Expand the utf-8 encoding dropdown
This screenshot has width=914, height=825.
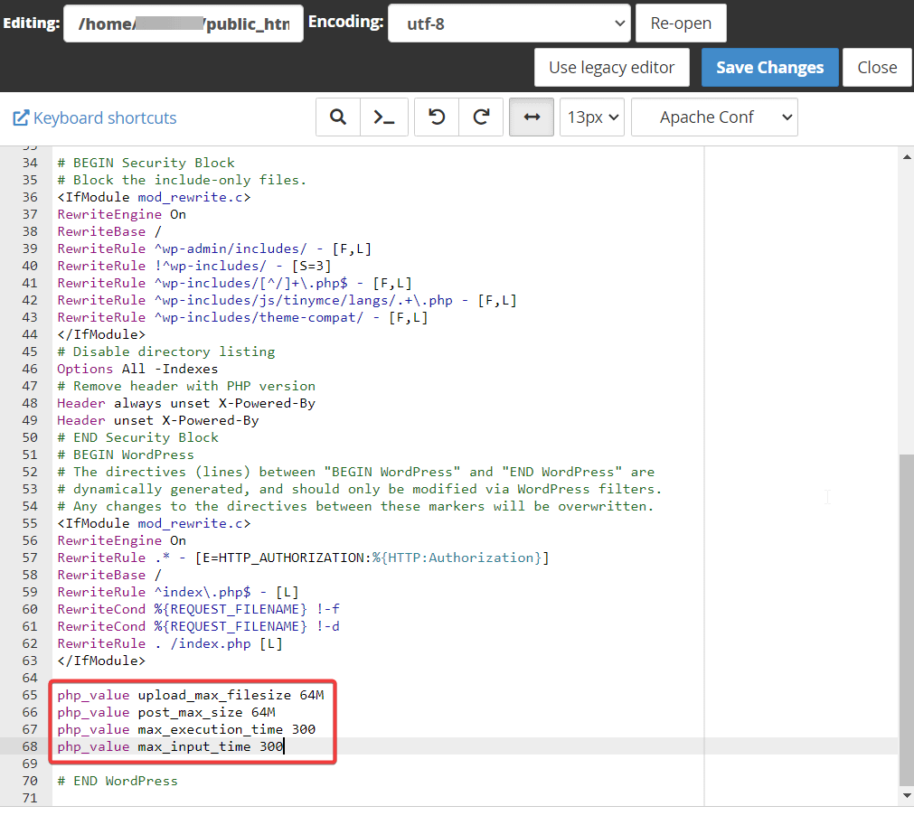click(508, 23)
